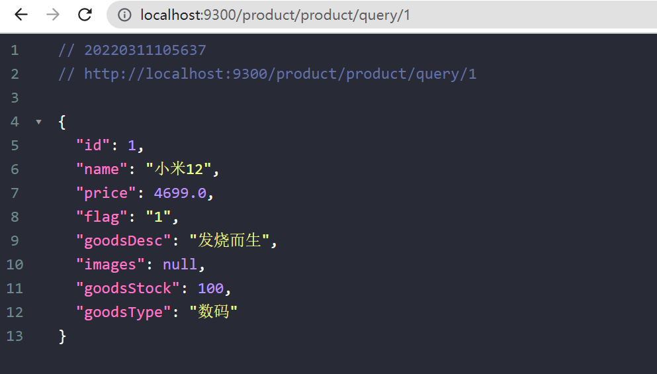Select the "goodsDesc" key

[x=123, y=241]
